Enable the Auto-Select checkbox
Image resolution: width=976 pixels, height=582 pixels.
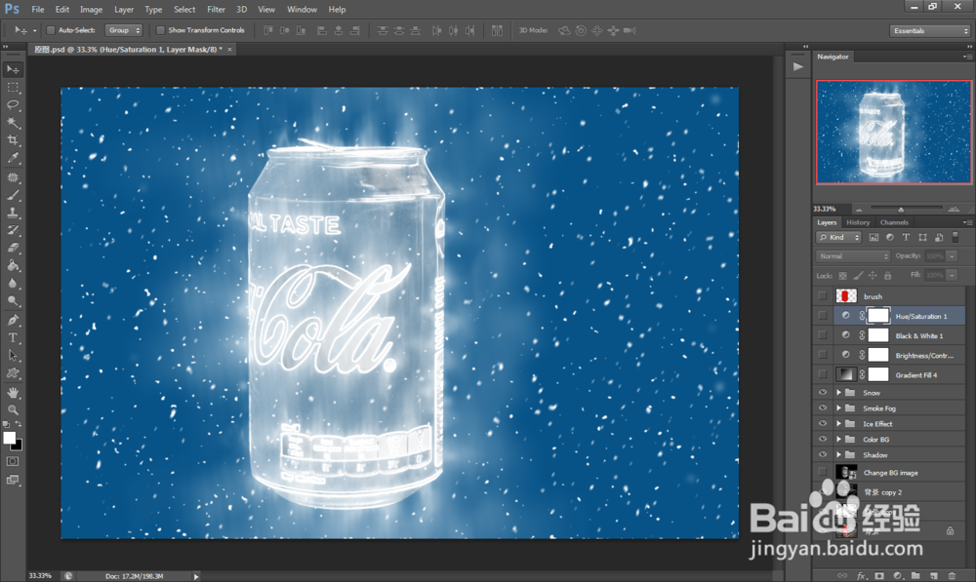click(x=51, y=30)
